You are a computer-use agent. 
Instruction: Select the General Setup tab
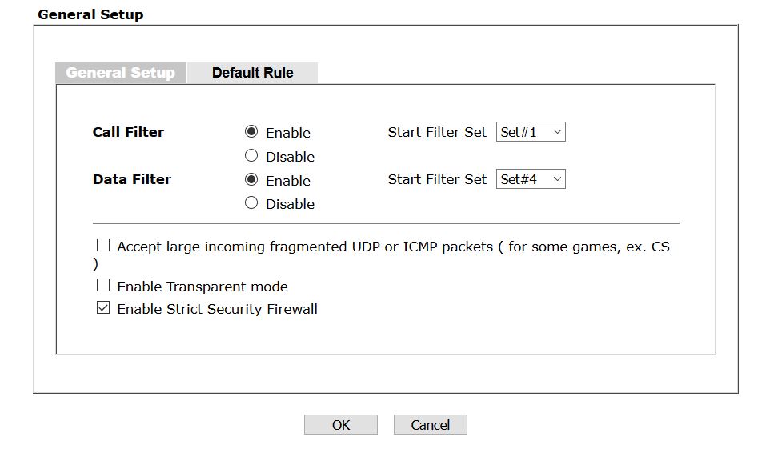point(121,73)
